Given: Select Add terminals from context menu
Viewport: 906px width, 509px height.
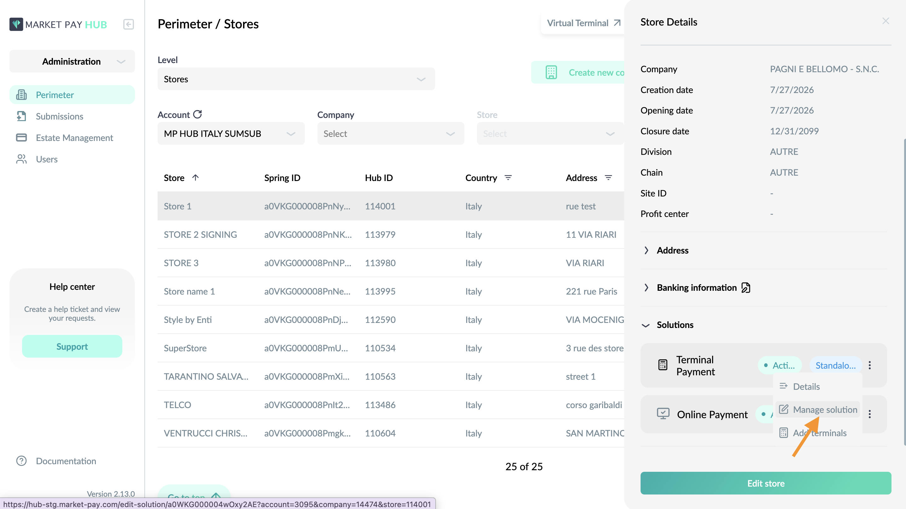Looking at the screenshot, I should pos(817,433).
